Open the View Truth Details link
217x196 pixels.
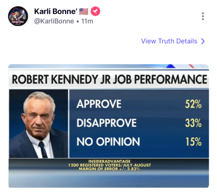[x=173, y=41]
